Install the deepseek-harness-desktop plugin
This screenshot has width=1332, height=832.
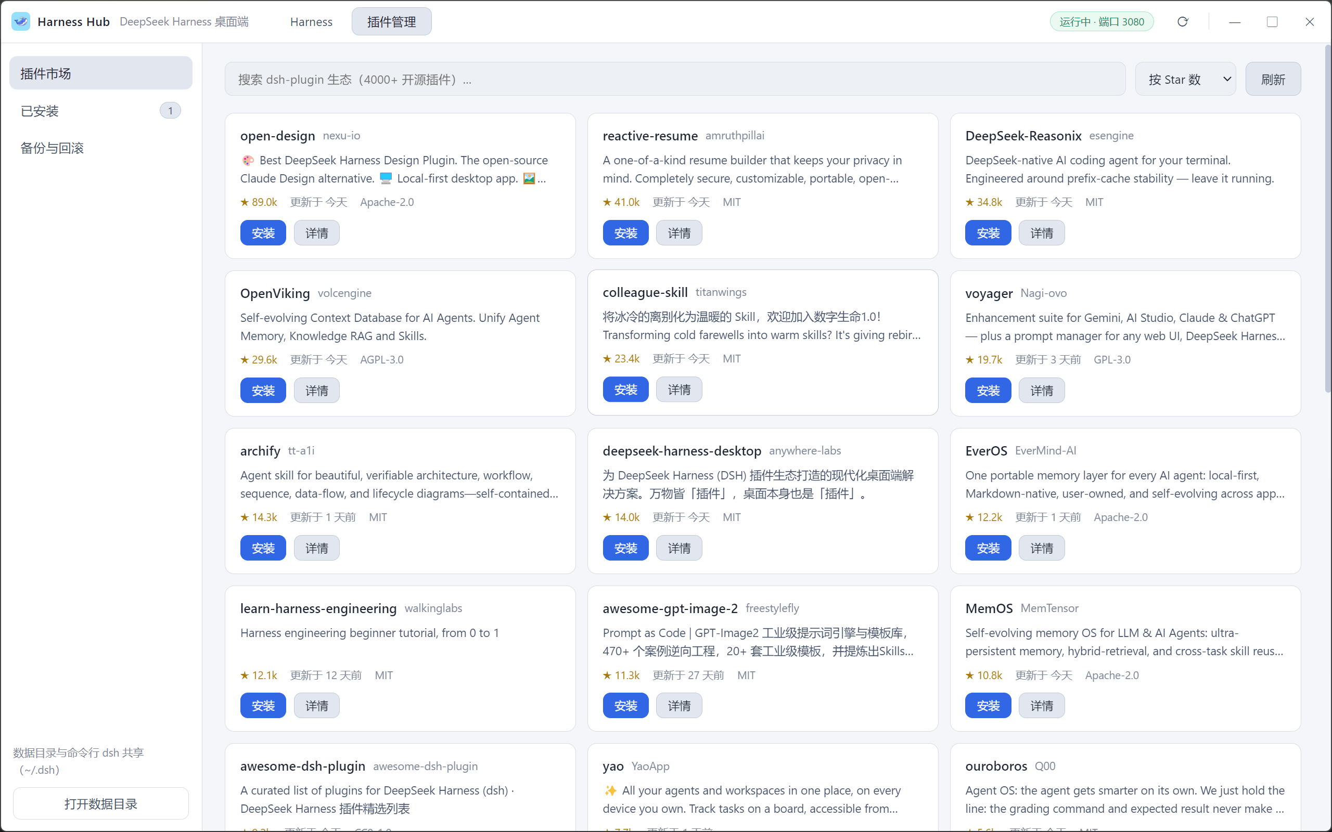pyautogui.click(x=626, y=548)
